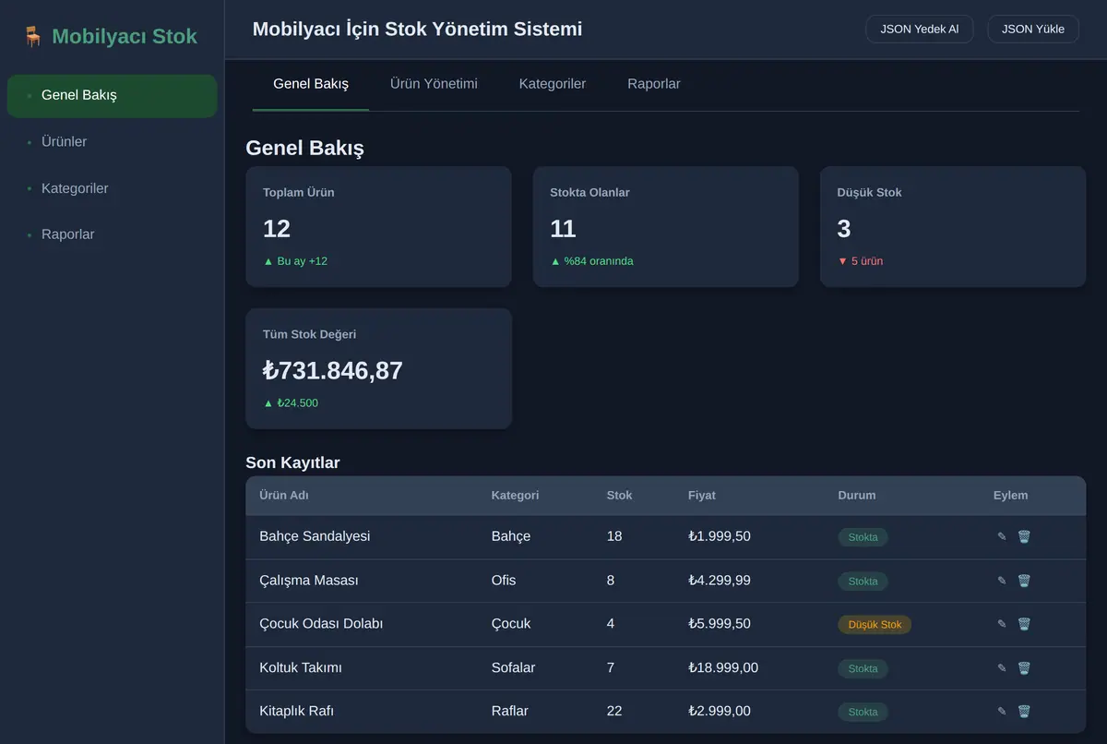1107x744 pixels.
Task: Click the ₺2.999,00 price cell
Action: (x=720, y=712)
